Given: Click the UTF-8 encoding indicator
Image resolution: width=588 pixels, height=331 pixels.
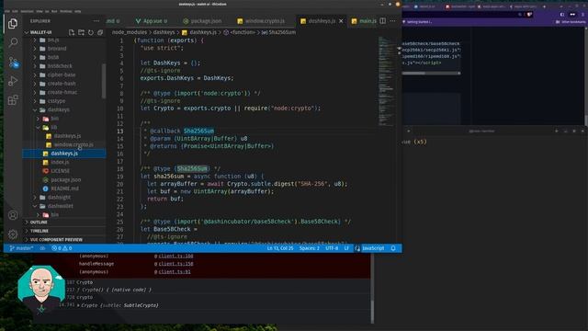Looking at the screenshot, I should tap(332, 248).
